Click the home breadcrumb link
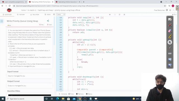 [x=23, y=10]
